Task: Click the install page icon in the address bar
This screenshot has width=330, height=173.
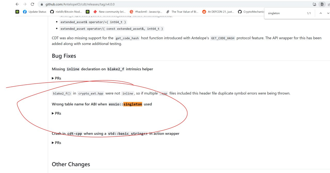Action: 315,4
